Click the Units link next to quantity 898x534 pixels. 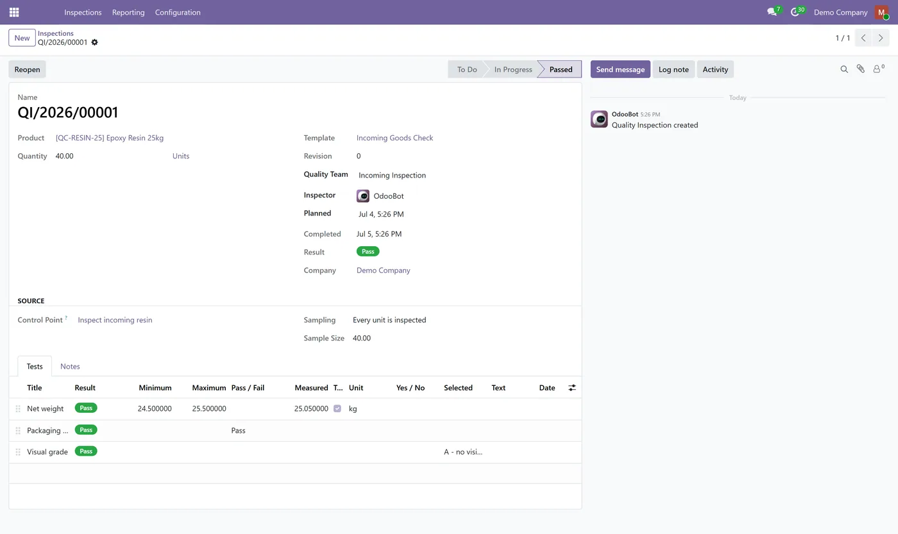click(x=181, y=156)
